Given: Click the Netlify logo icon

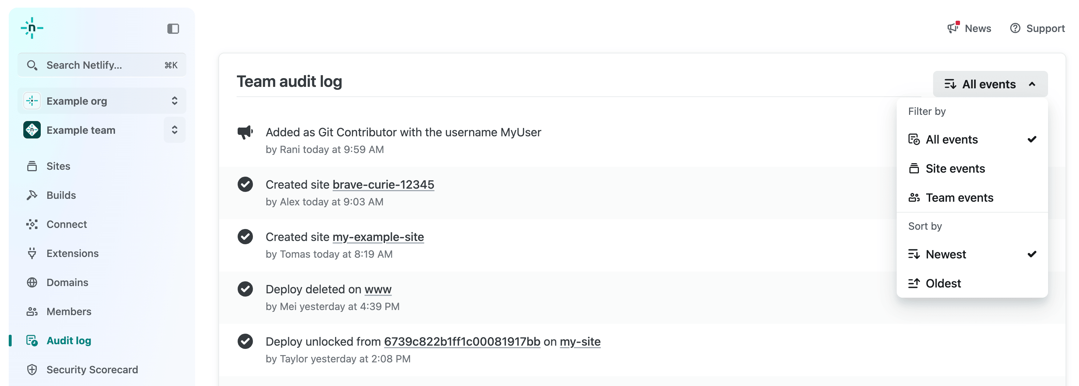Looking at the screenshot, I should (x=32, y=28).
